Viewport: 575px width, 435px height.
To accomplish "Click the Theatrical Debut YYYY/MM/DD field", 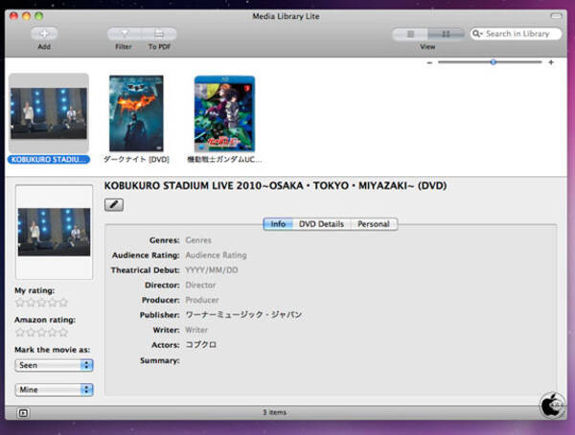I will pyautogui.click(x=212, y=270).
